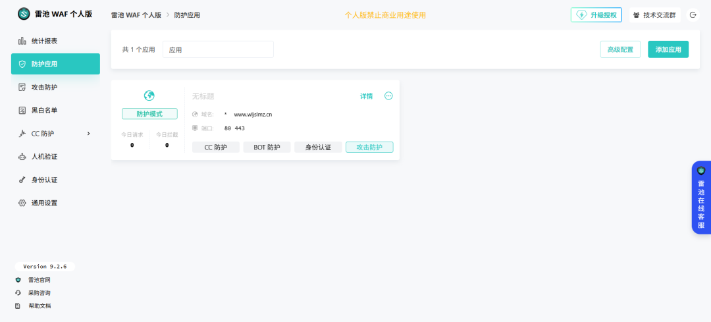The height and width of the screenshot is (322, 711).
Task: Open the 技术交流群 button
Action: [655, 15]
